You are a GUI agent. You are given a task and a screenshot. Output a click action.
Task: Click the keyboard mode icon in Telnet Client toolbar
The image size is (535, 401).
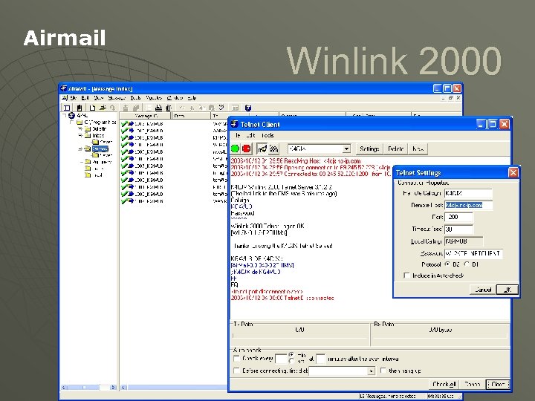coord(273,149)
